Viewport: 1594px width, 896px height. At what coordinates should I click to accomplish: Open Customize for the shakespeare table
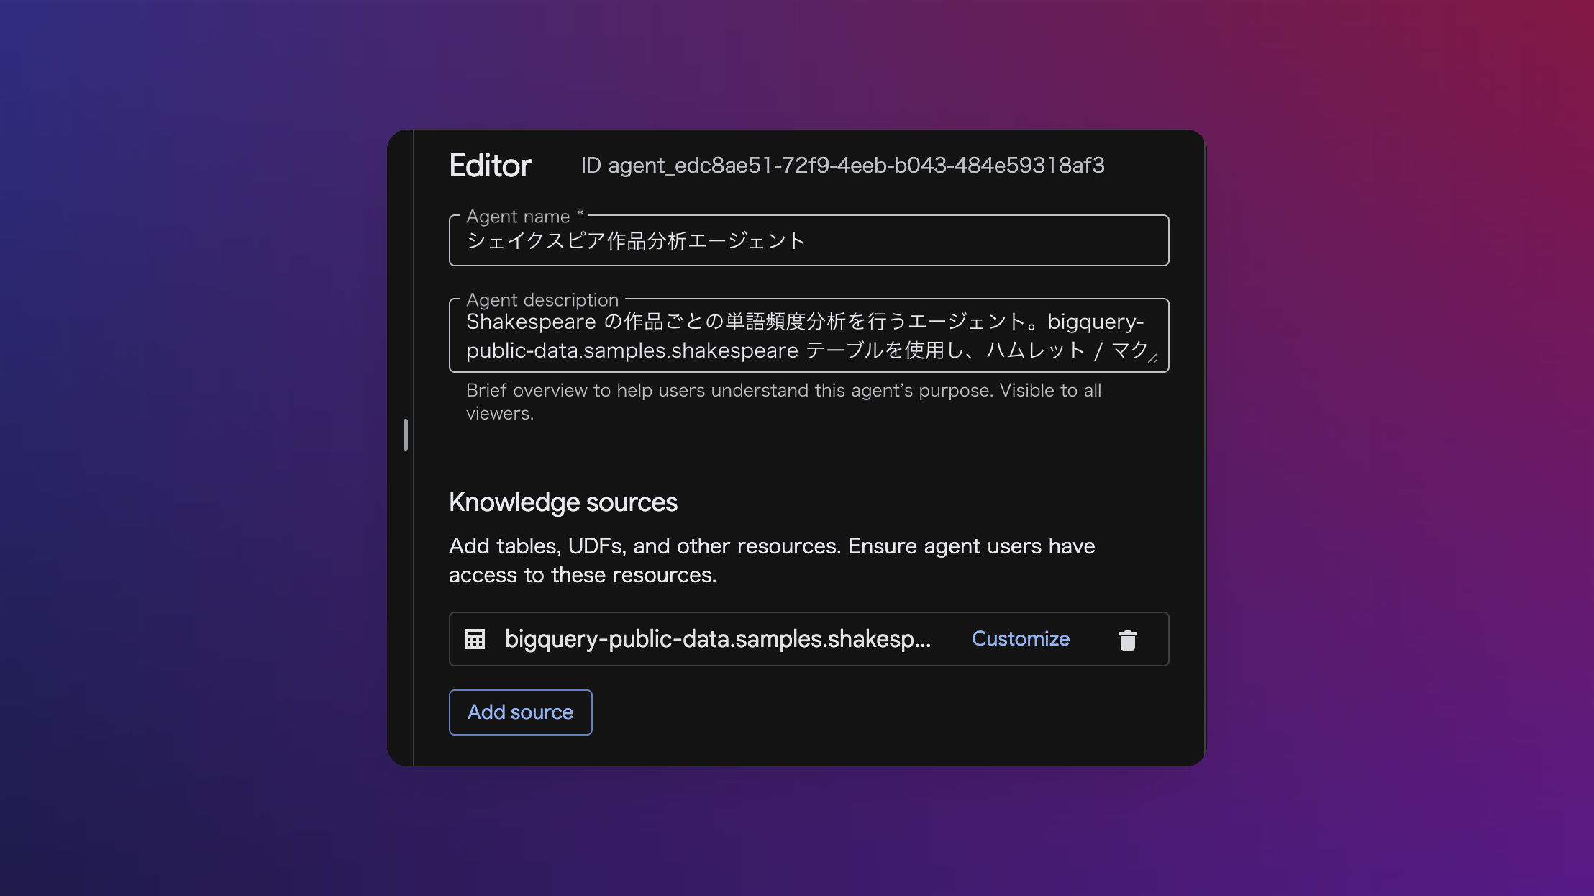(x=1020, y=639)
